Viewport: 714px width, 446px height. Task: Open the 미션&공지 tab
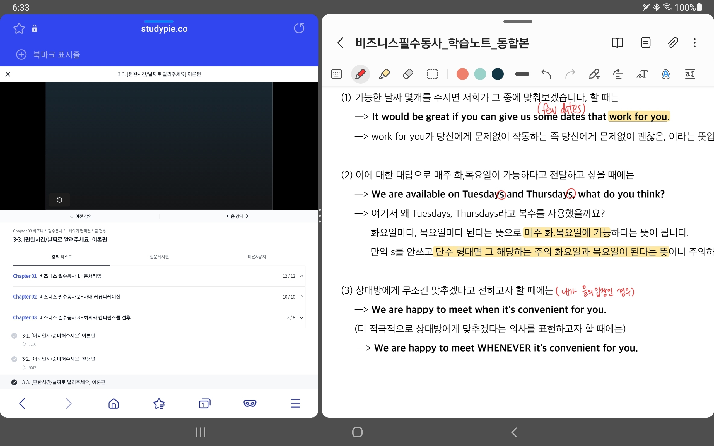click(257, 257)
